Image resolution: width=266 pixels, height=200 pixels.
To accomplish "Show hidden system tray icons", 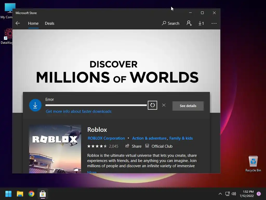I will pos(220,194).
